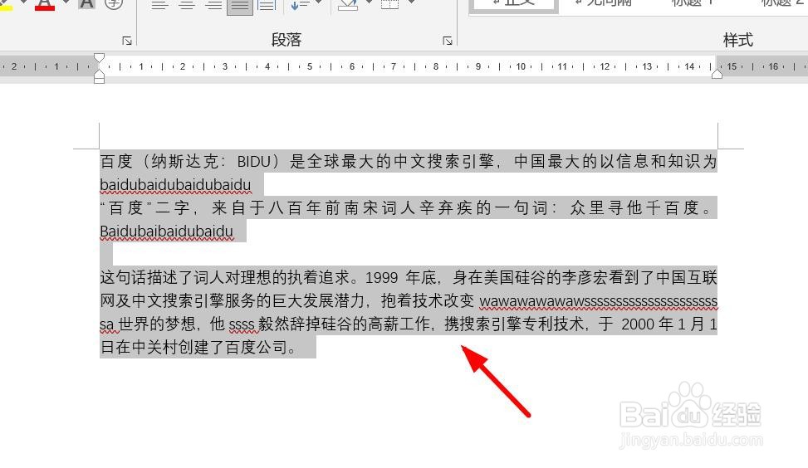Click the number 2000 in the paragraph
Image resolution: width=808 pixels, height=468 pixels.
tap(638, 324)
